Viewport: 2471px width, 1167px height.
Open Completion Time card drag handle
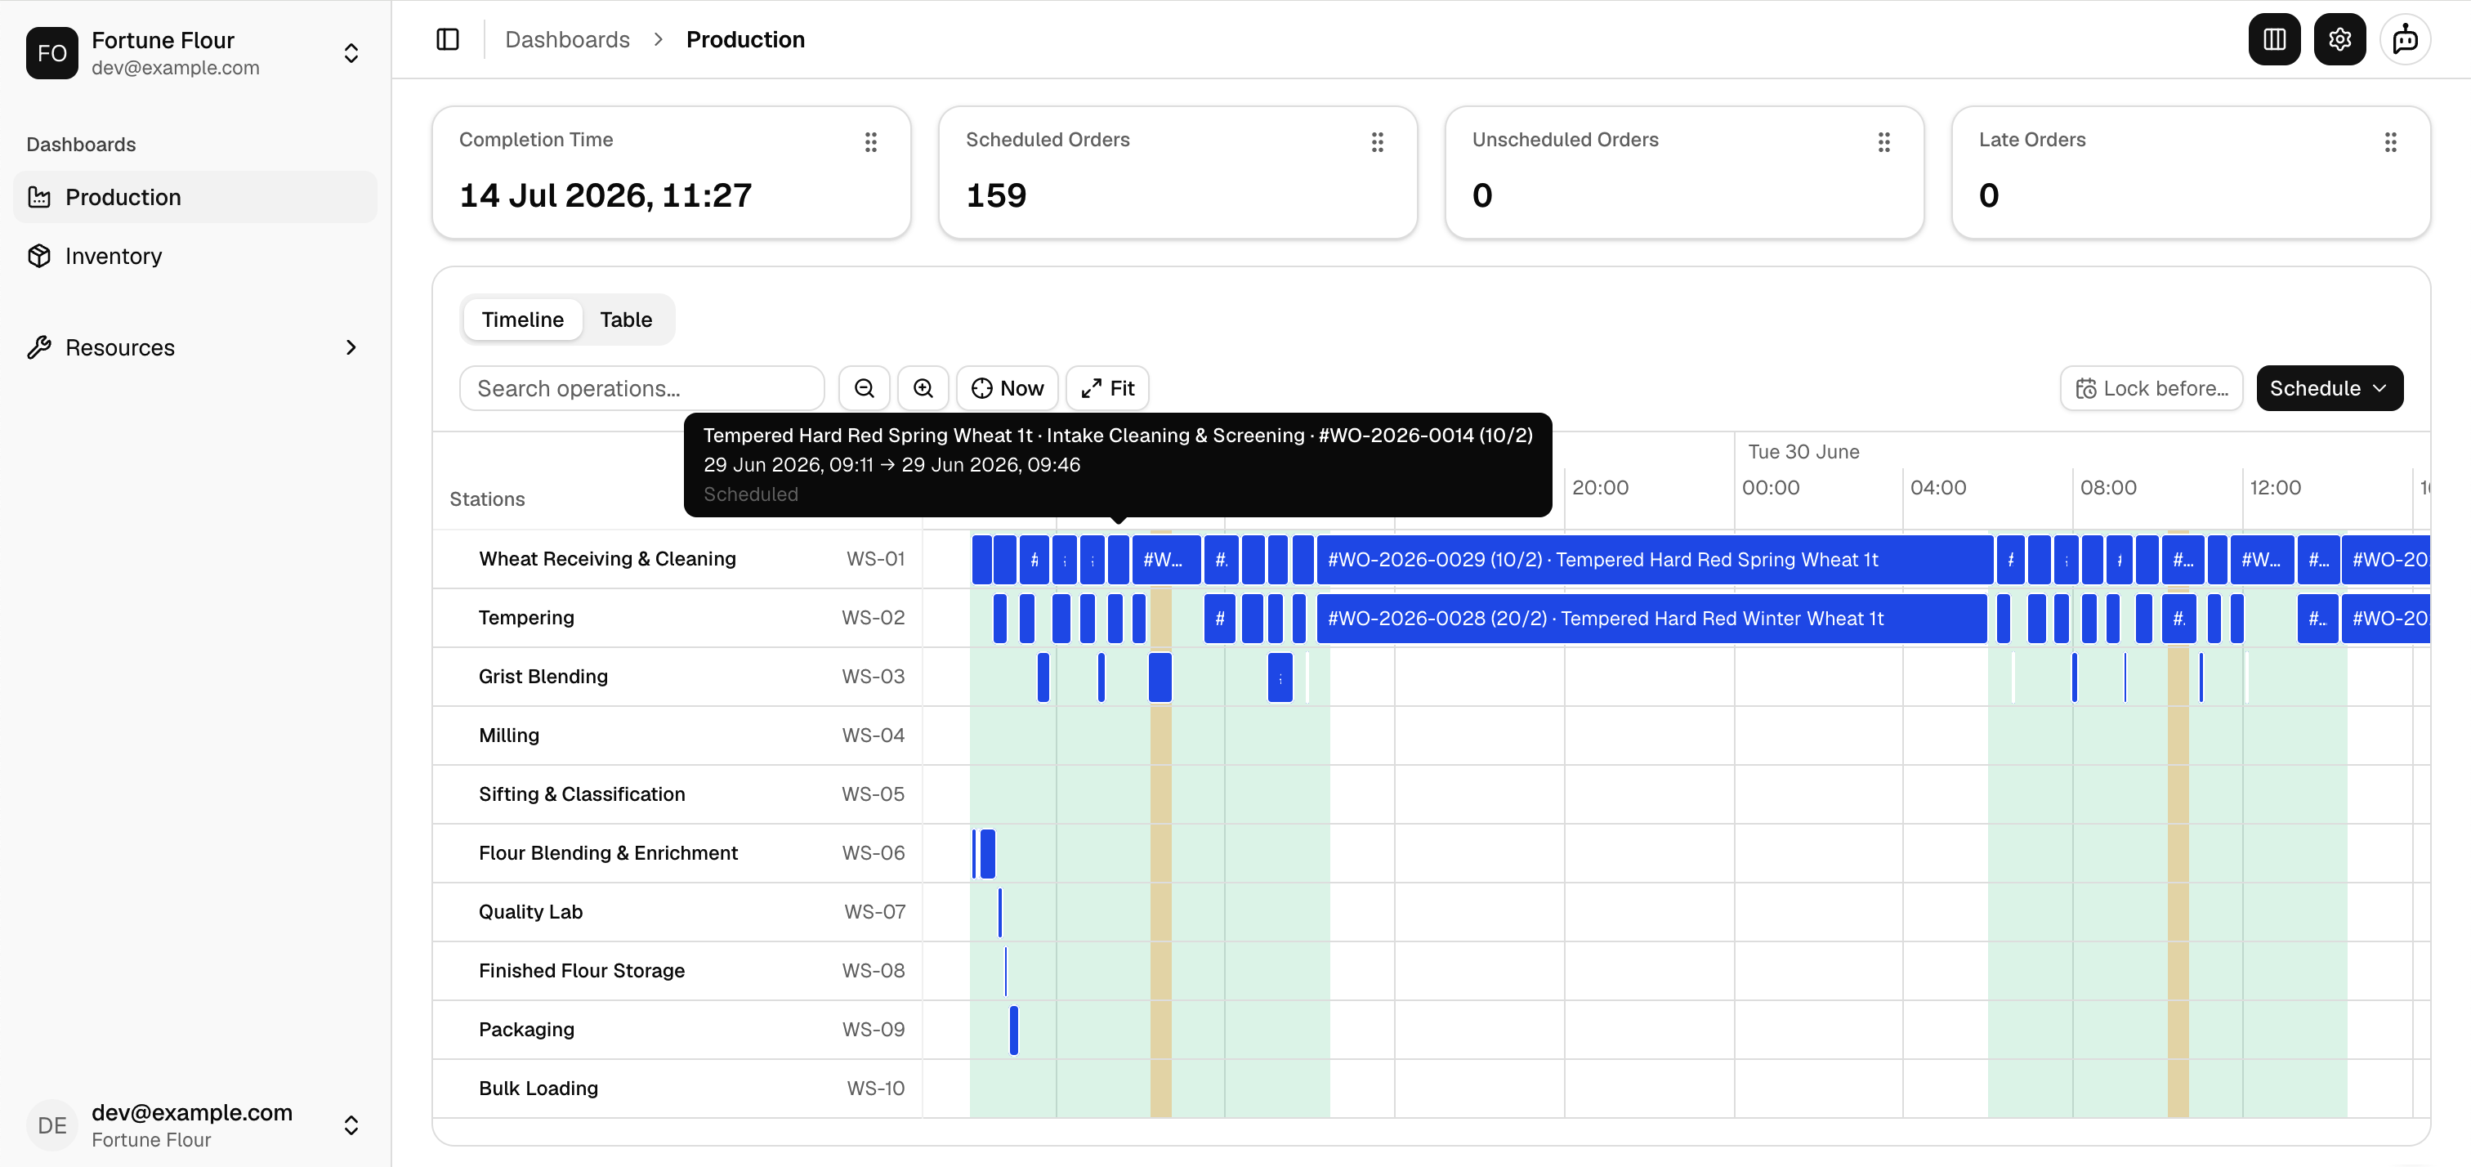coord(871,142)
